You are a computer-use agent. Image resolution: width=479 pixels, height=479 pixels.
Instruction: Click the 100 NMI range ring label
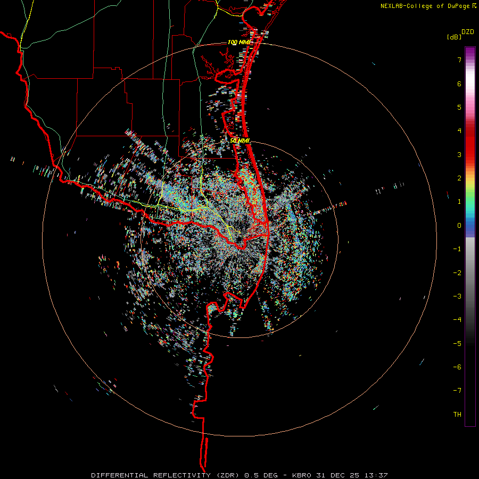click(239, 42)
